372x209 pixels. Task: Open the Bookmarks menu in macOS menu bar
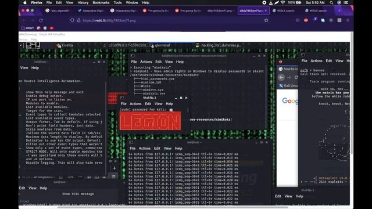pyautogui.click(x=101, y=2)
